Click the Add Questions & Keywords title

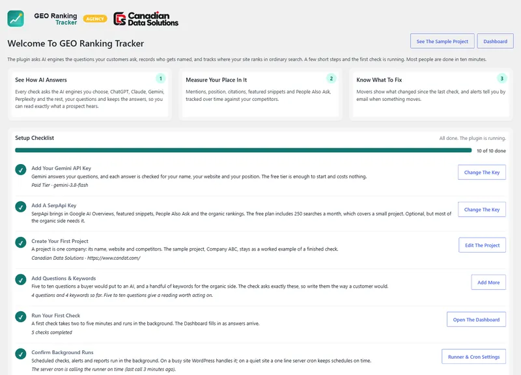click(x=63, y=279)
